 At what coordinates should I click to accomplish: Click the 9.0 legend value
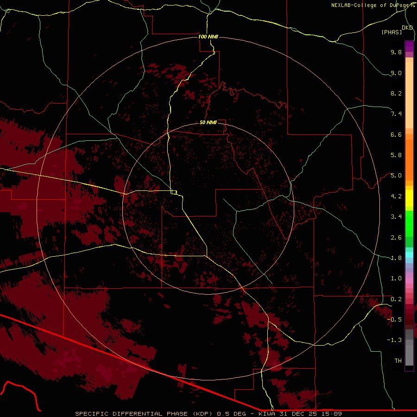tap(396, 73)
